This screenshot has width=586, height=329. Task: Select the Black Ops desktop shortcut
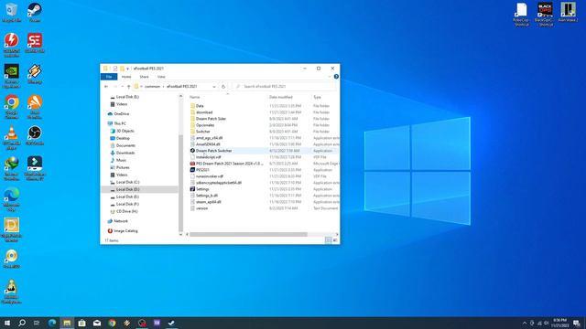(545, 15)
